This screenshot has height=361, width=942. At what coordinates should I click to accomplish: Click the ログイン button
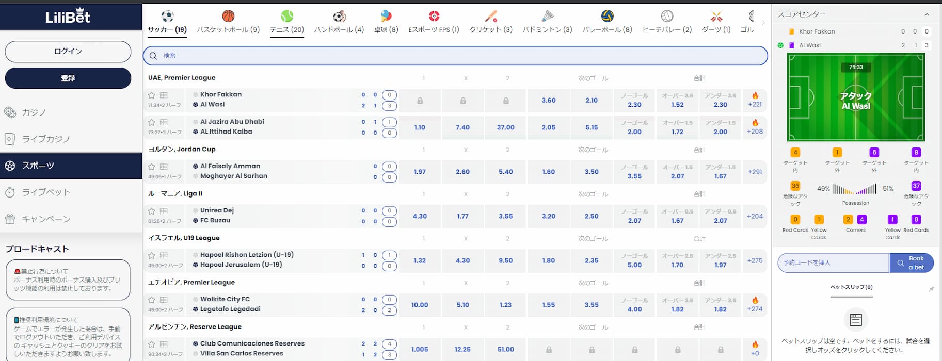pyautogui.click(x=68, y=52)
